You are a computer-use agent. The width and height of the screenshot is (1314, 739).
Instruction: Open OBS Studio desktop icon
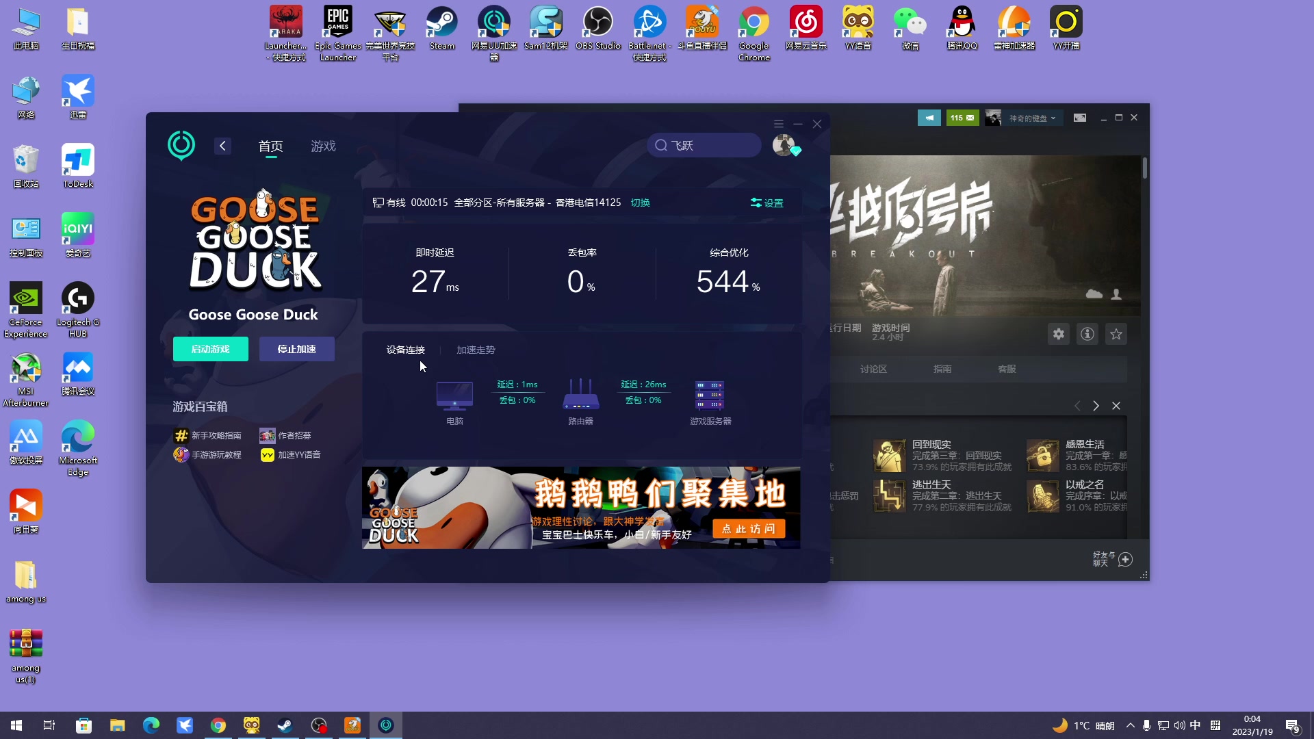(x=597, y=28)
